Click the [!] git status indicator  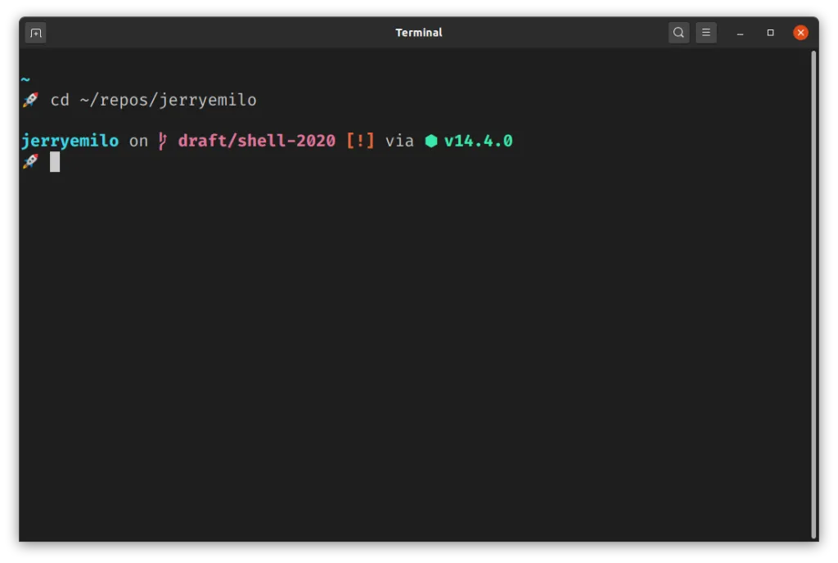tap(360, 141)
